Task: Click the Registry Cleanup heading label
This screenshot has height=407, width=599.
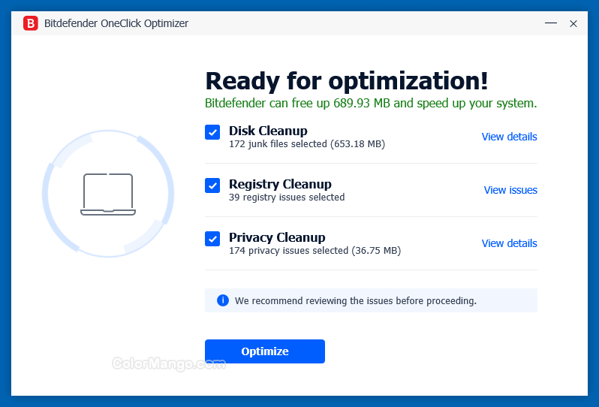Action: click(x=280, y=184)
